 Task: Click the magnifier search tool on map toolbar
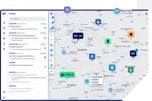[x=52, y=35]
